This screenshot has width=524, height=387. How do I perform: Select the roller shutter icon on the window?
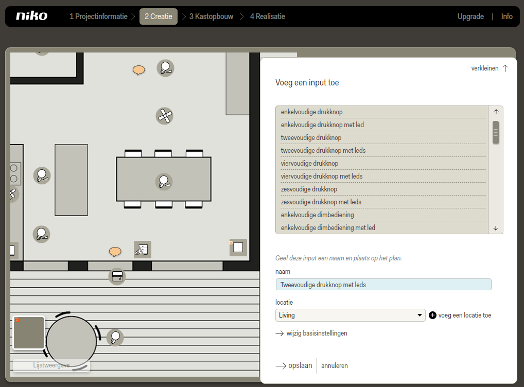pyautogui.click(x=117, y=276)
